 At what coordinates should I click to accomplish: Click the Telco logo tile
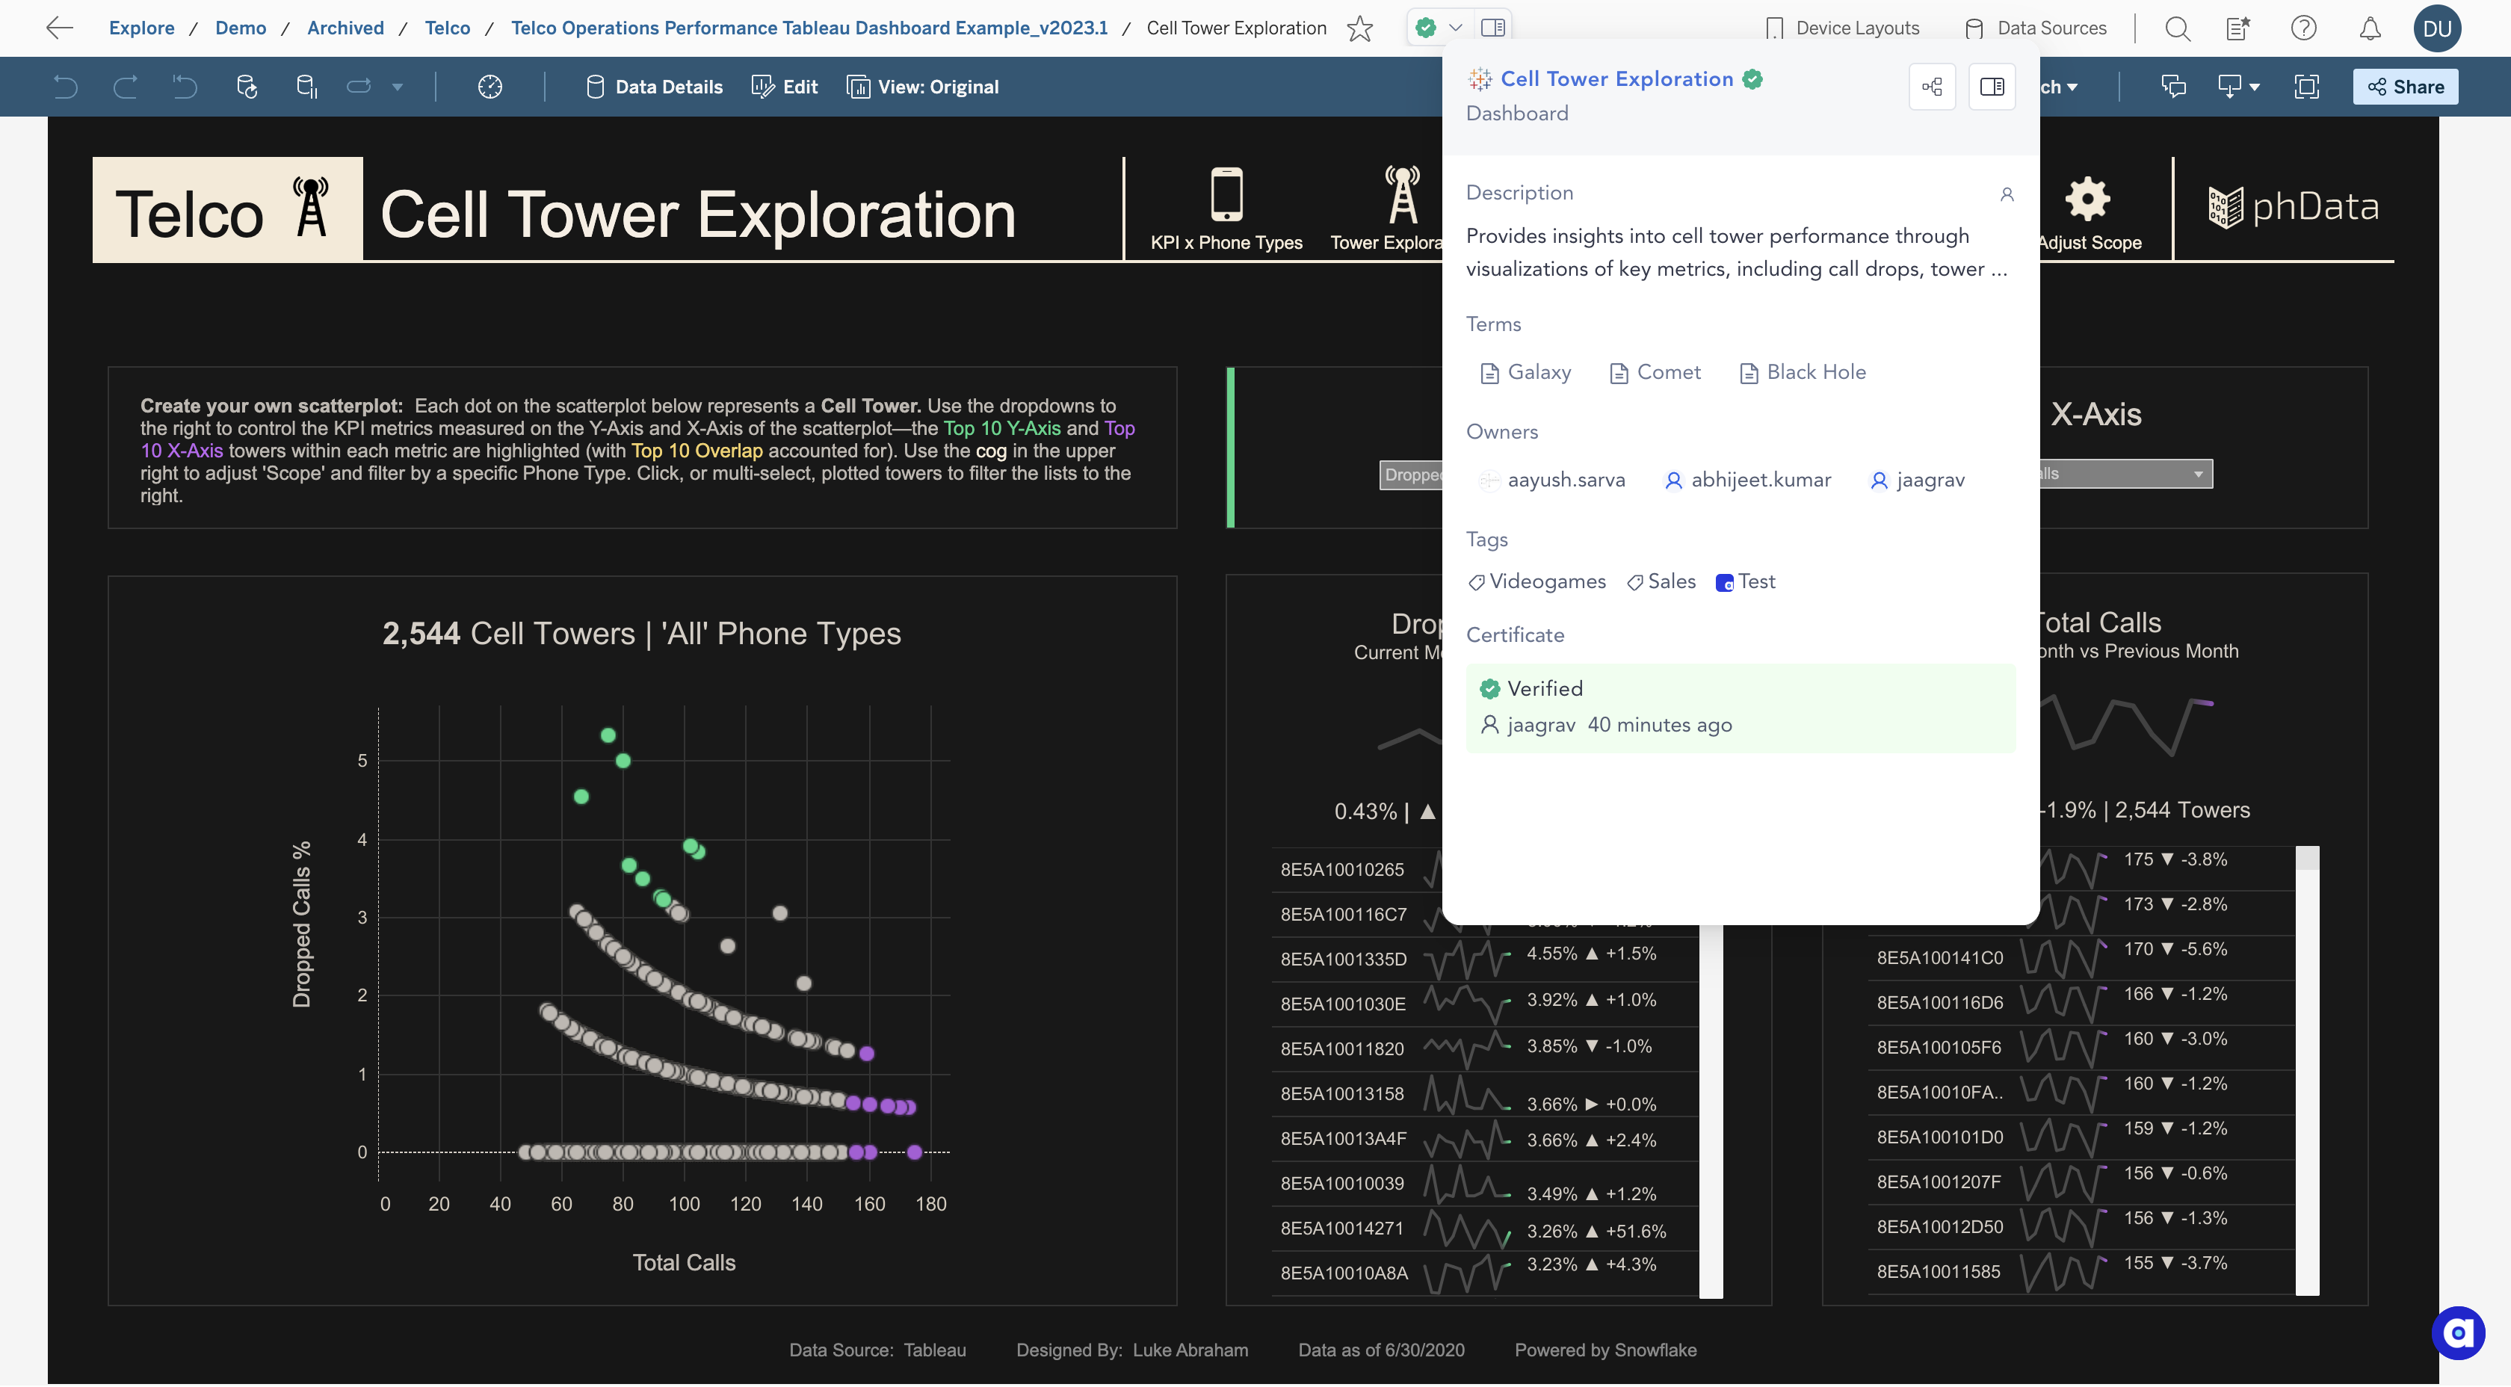(227, 209)
